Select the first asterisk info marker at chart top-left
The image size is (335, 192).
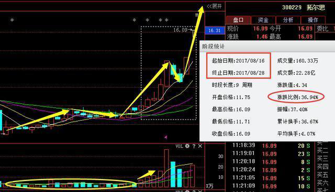(12, 20)
